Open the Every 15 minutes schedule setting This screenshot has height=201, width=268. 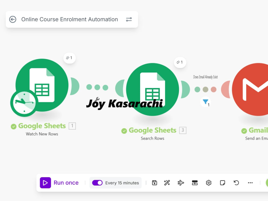pyautogui.click(x=122, y=183)
